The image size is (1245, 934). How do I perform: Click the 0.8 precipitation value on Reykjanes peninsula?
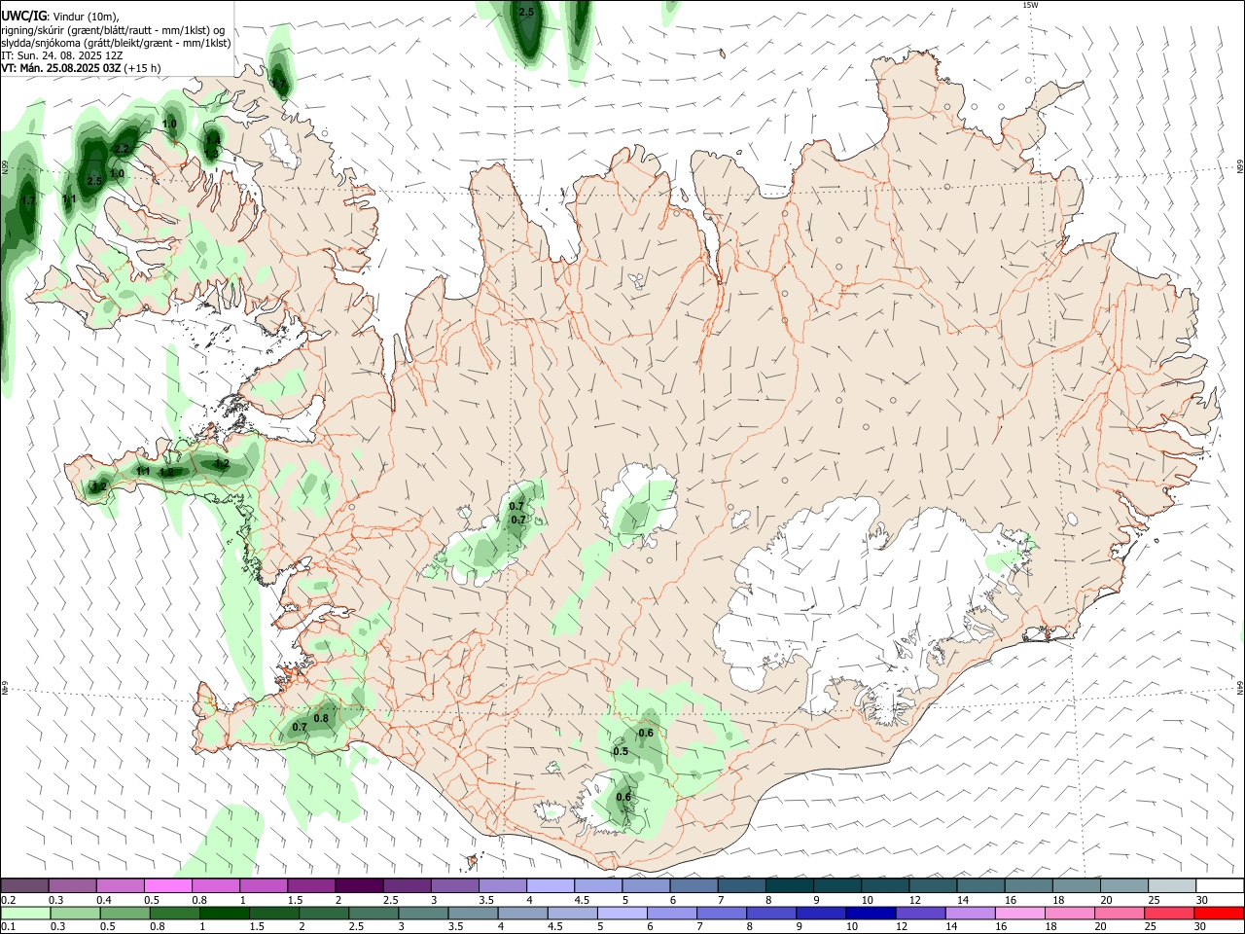click(321, 718)
